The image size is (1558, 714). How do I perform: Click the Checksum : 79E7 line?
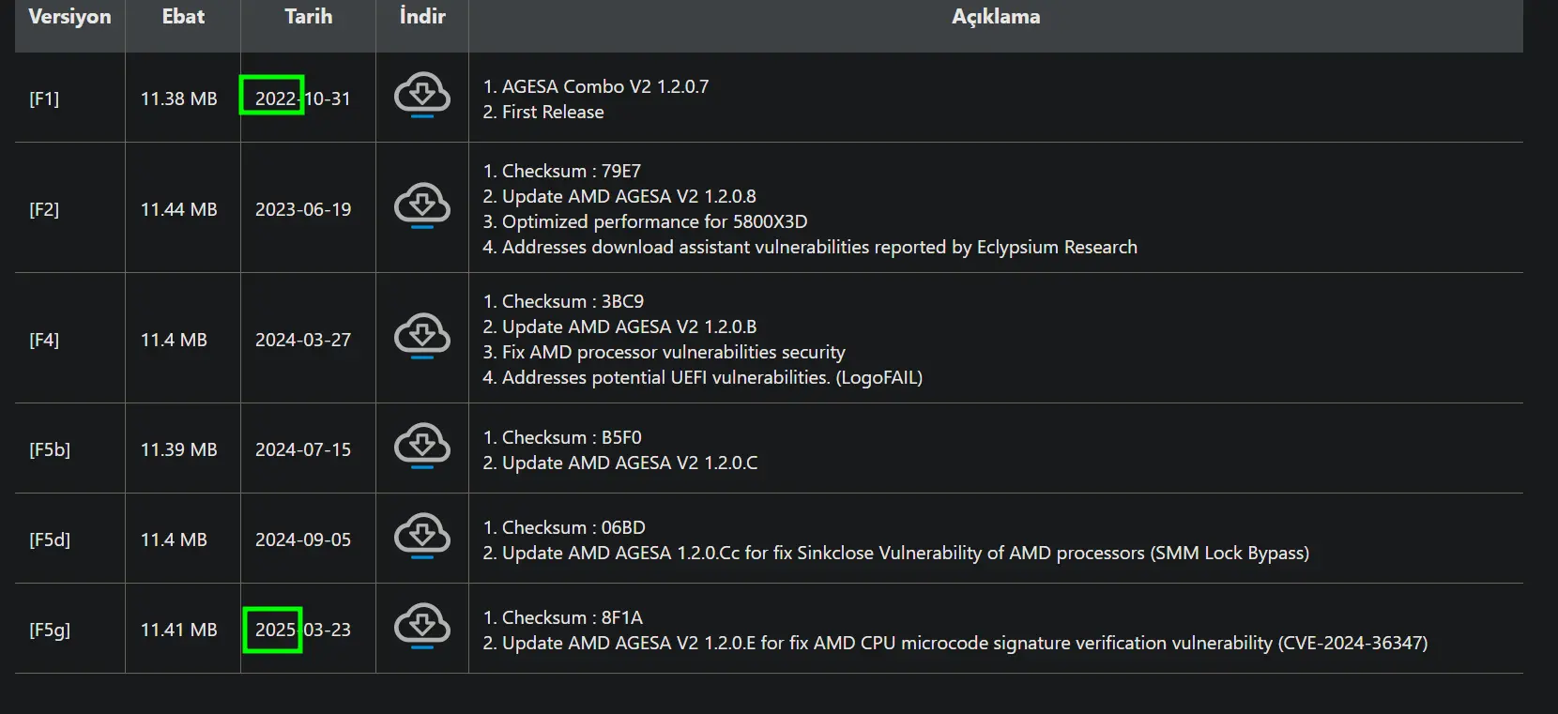coord(562,171)
